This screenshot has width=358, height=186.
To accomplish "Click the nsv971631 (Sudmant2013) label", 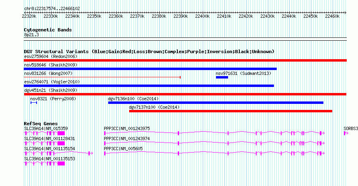I will 243,73.
